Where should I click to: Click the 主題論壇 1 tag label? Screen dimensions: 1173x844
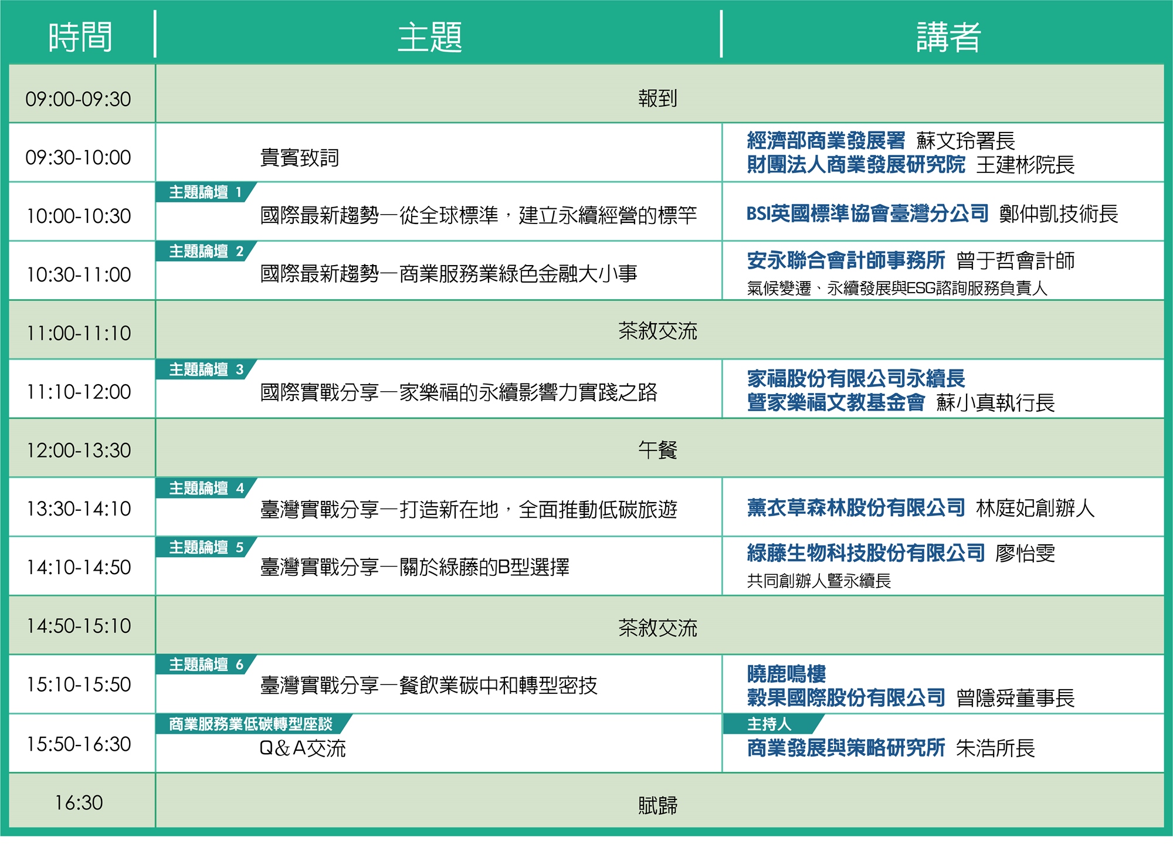tap(205, 192)
